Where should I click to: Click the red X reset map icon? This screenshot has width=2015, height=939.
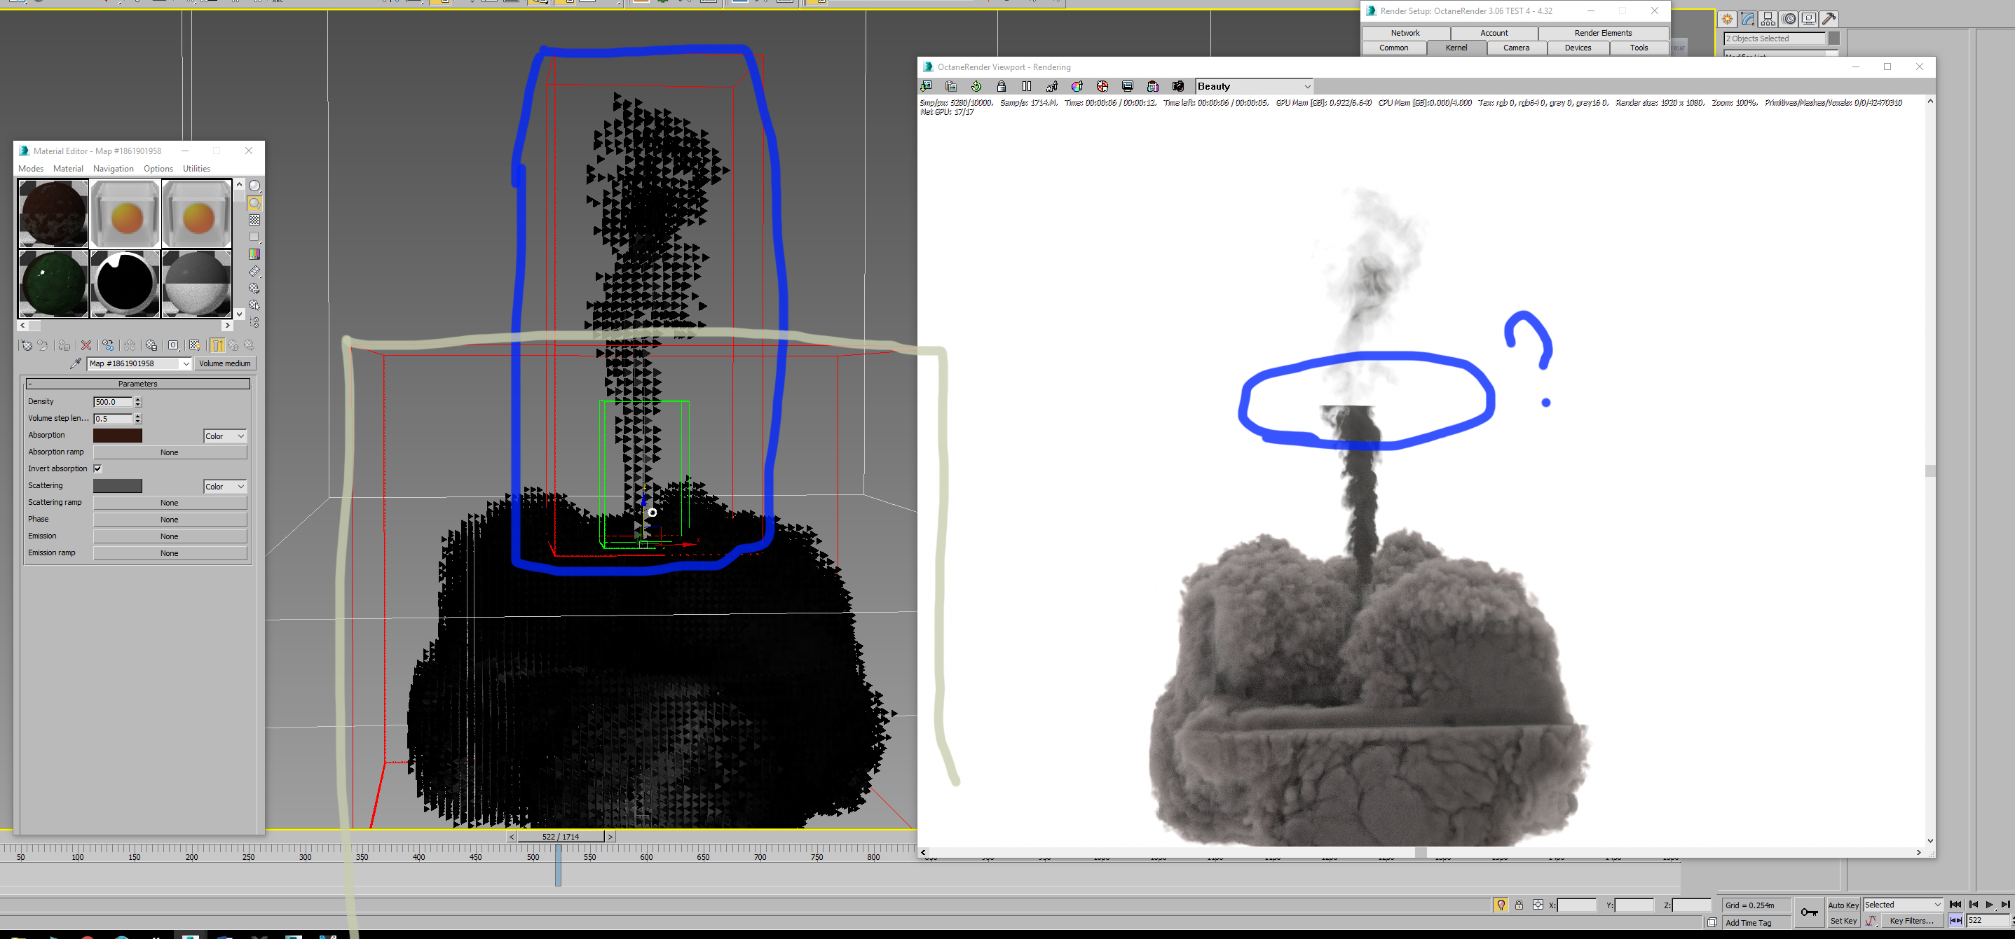point(87,345)
